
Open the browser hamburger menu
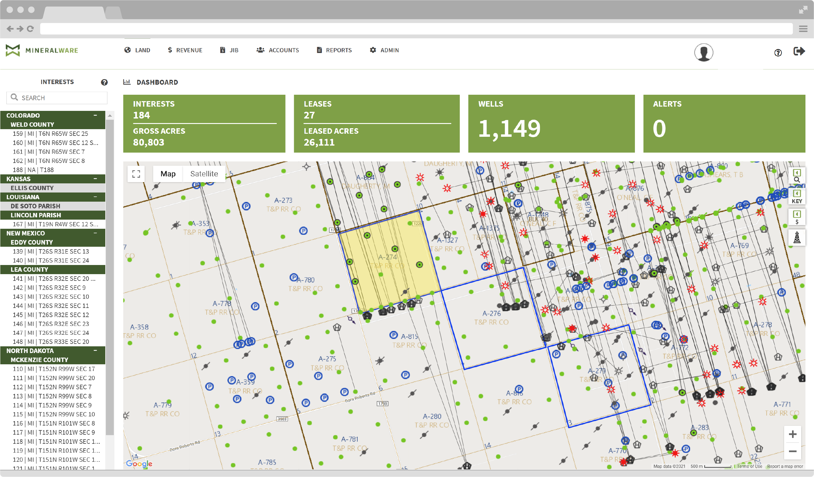point(803,29)
